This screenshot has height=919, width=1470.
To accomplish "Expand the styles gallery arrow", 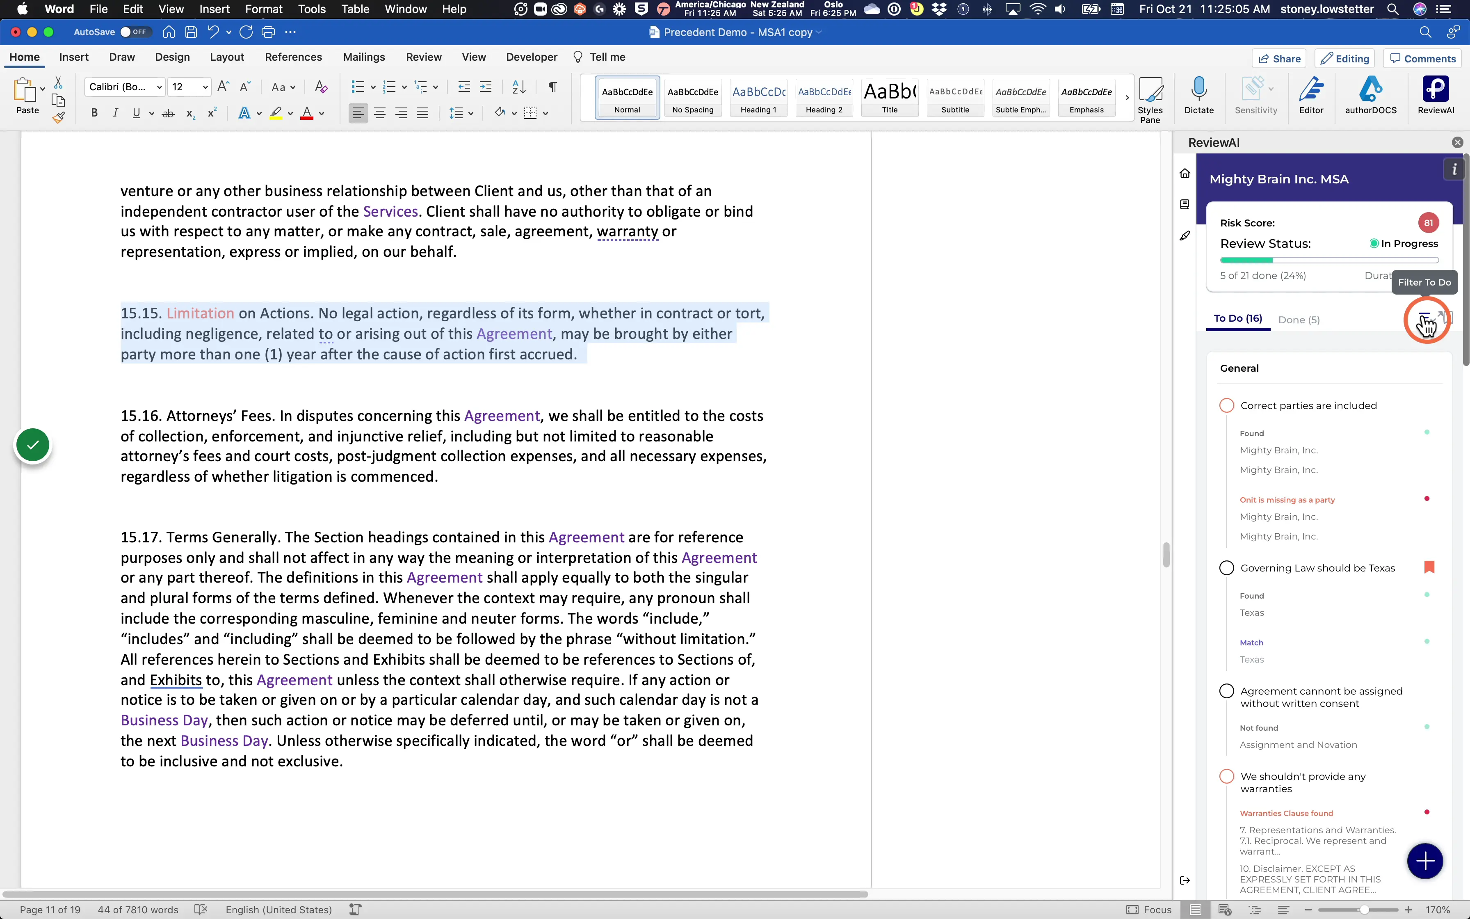I will coord(1127,97).
